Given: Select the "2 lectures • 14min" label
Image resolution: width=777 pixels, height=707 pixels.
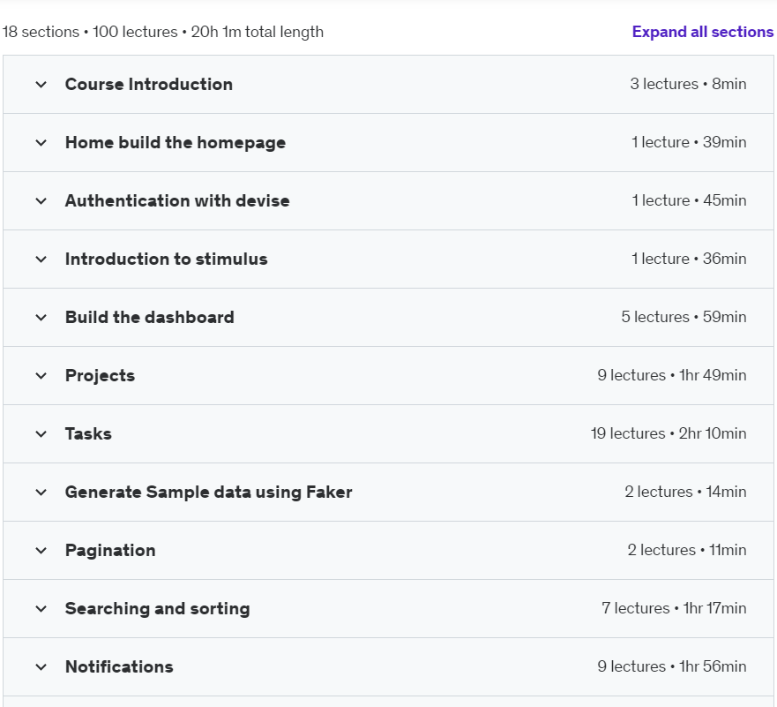Looking at the screenshot, I should (685, 492).
